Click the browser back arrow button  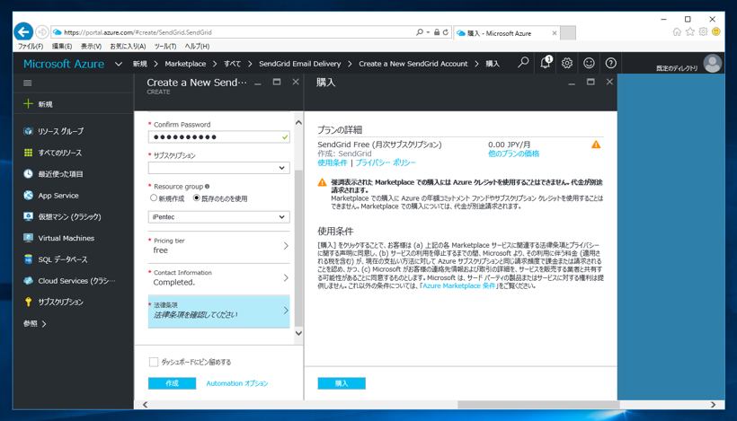(x=23, y=32)
